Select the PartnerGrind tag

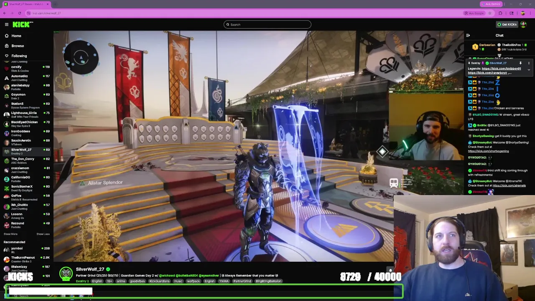click(242, 281)
